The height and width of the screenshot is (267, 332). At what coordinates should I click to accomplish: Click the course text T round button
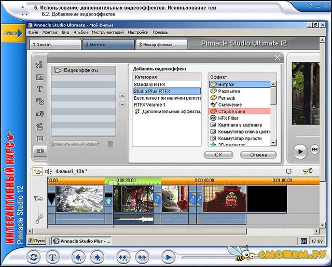pyautogui.click(x=52, y=257)
